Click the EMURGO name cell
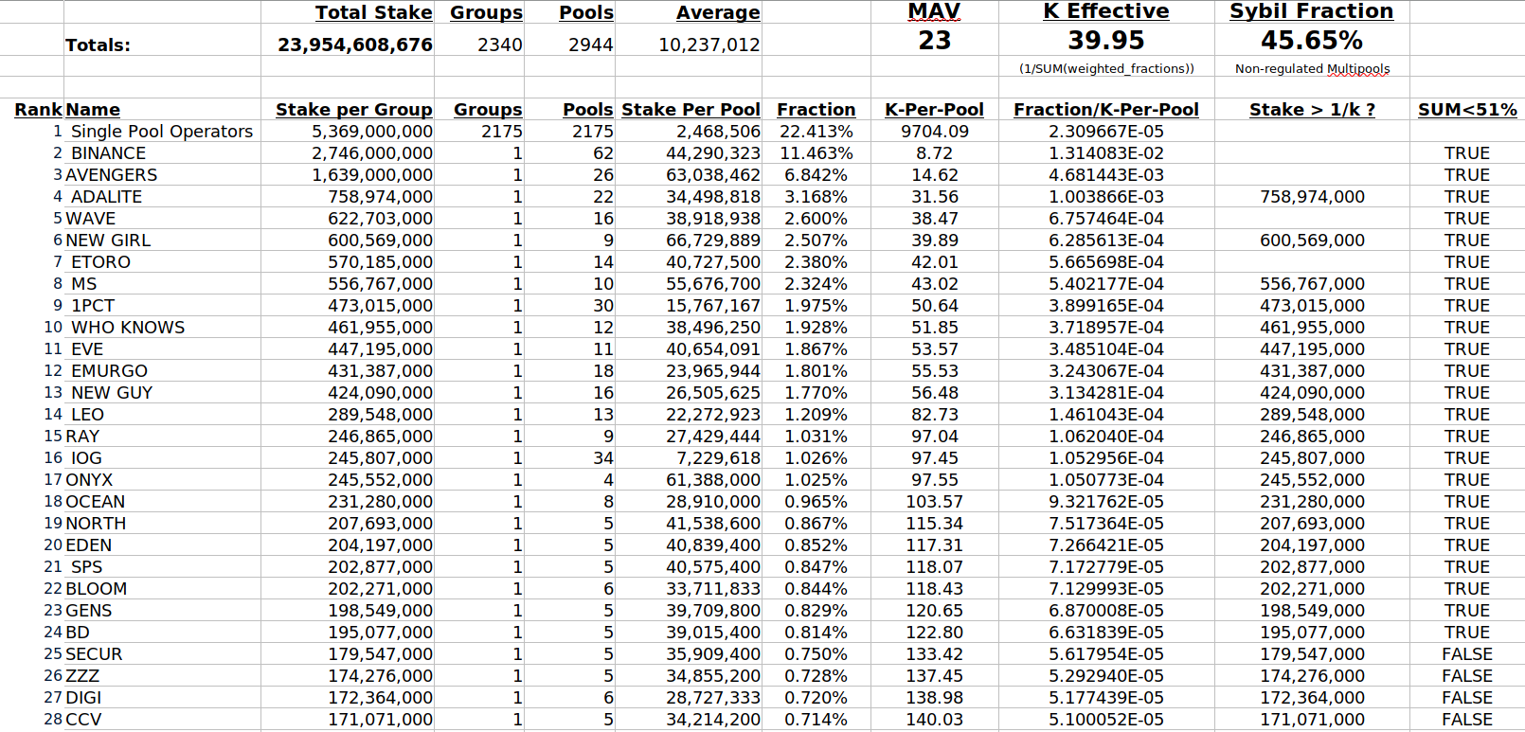1525x732 pixels. pyautogui.click(x=110, y=371)
